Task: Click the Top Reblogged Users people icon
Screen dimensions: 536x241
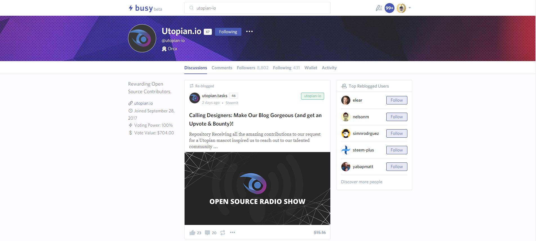Action: 344,86
